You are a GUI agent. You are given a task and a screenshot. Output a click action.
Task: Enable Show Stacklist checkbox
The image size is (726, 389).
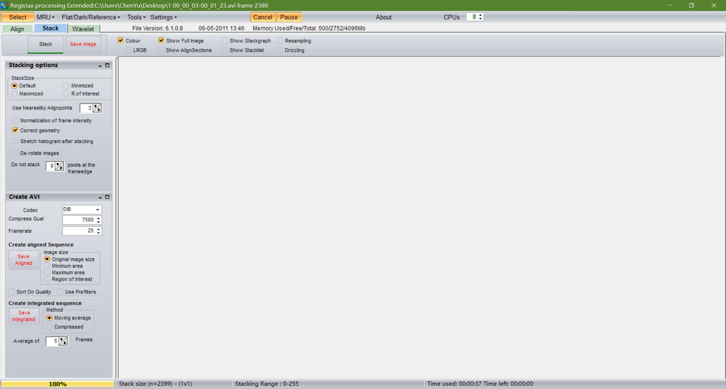point(225,50)
